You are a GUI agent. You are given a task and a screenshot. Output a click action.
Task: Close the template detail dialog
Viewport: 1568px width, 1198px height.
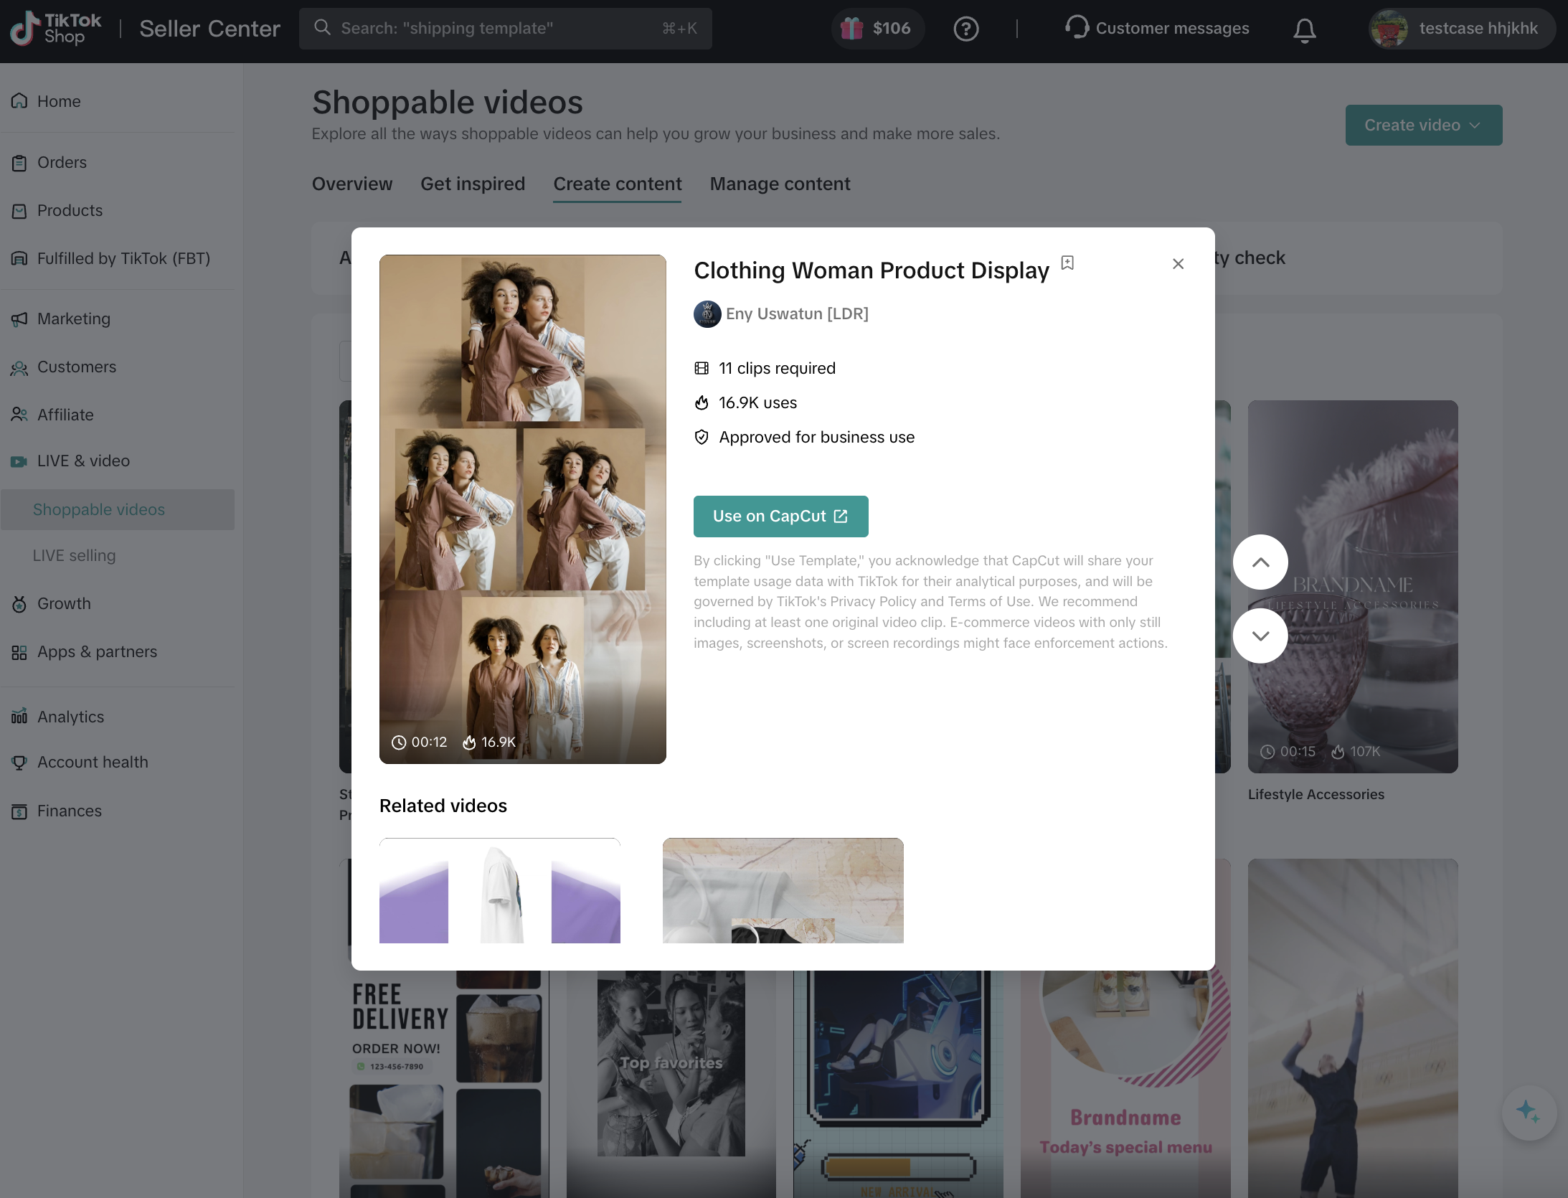1178,264
